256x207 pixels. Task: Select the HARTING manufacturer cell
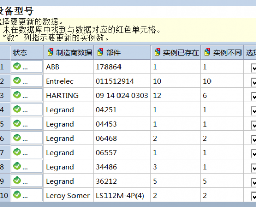pos(69,95)
